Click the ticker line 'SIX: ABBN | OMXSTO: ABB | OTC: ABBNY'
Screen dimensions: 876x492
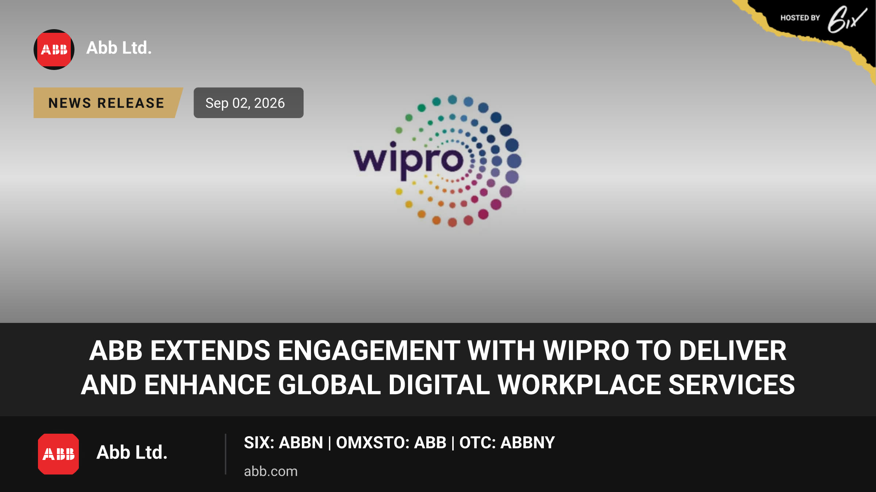click(399, 442)
